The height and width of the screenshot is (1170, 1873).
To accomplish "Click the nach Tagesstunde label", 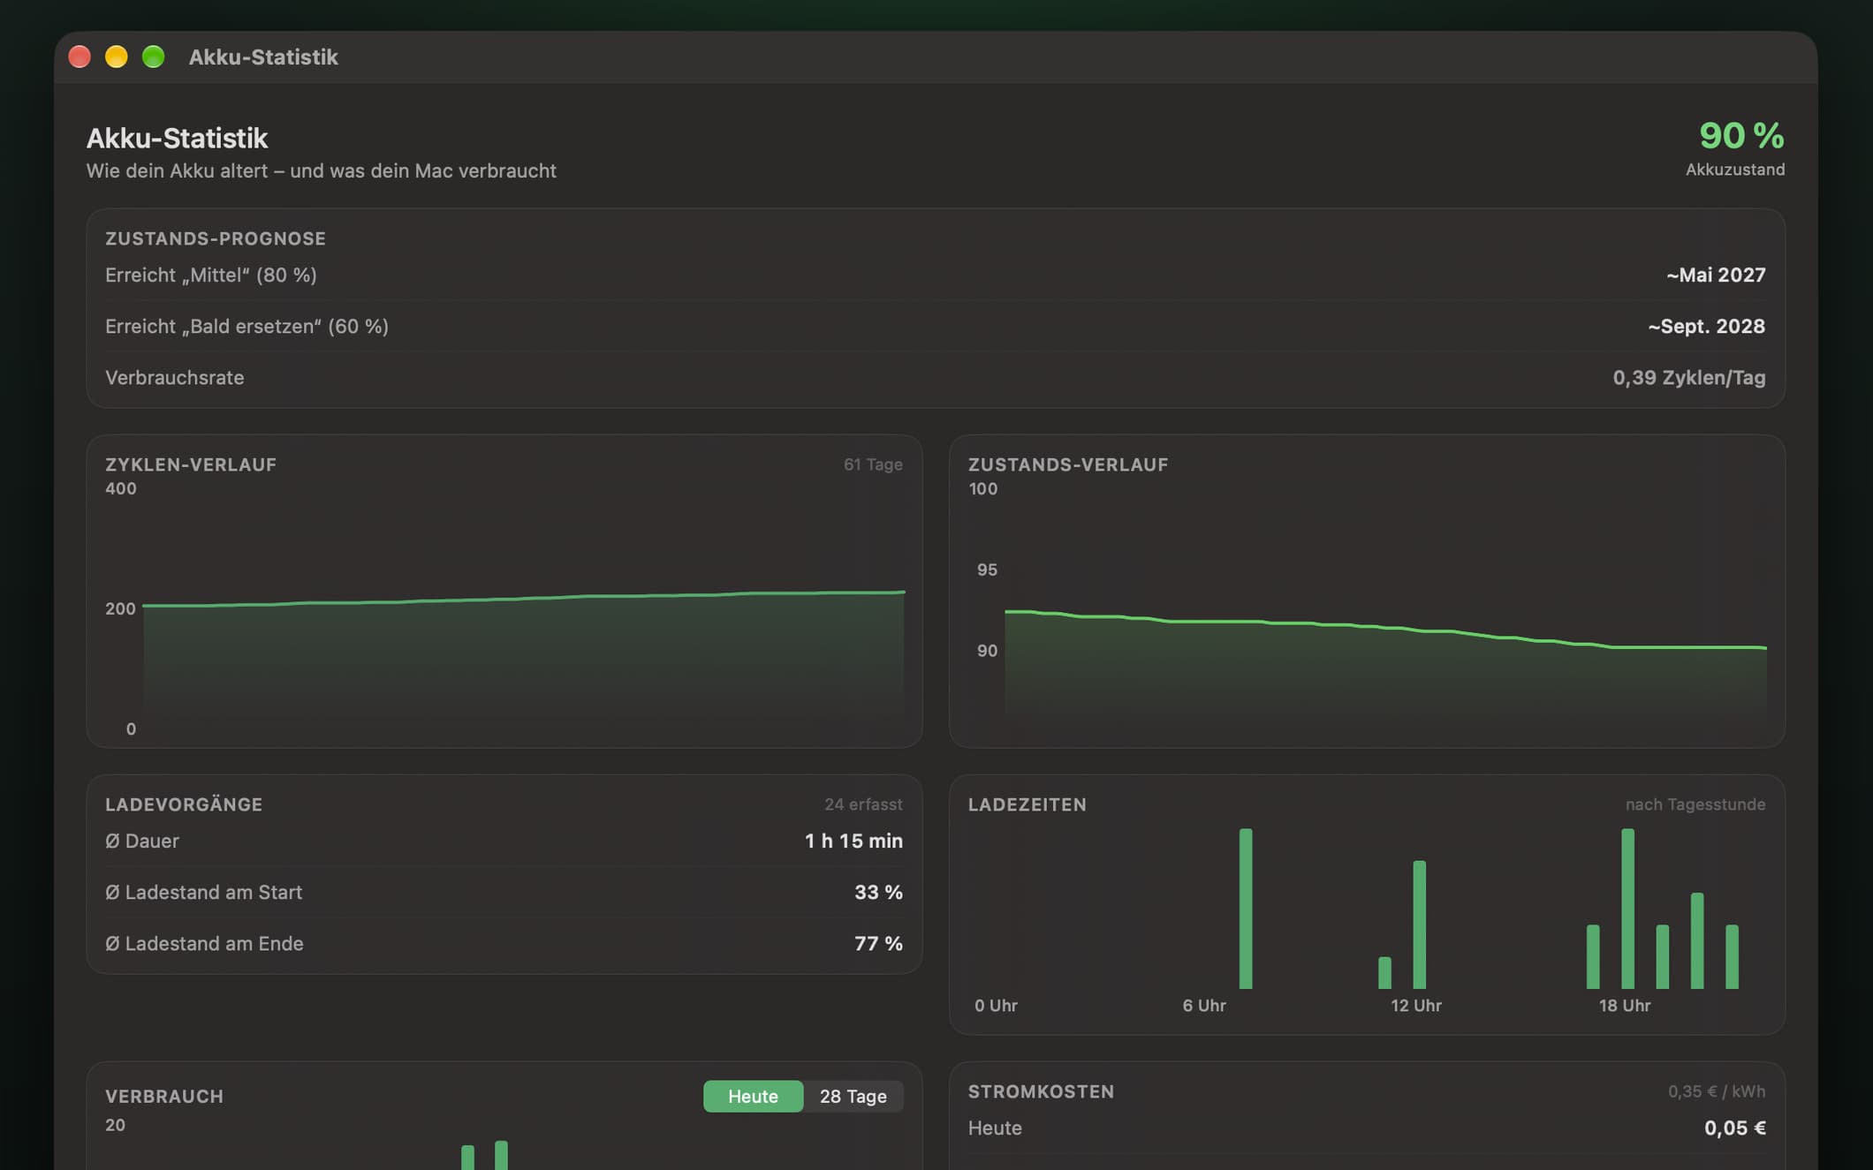I will point(1695,804).
